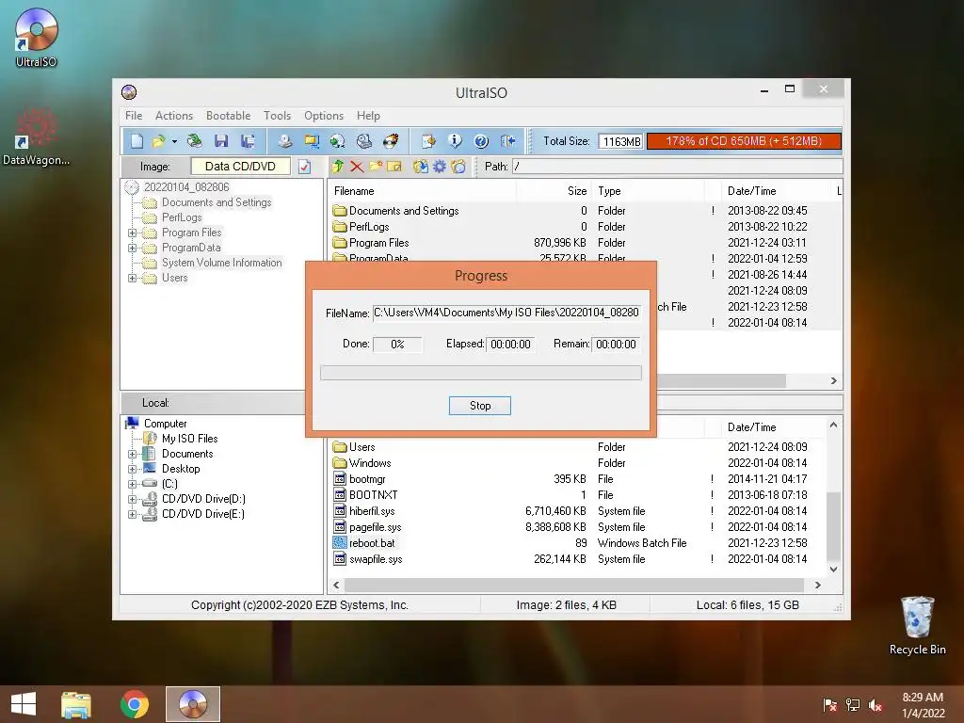This screenshot has width=964, height=723.
Task: Click the Help question mark icon
Action: [481, 141]
